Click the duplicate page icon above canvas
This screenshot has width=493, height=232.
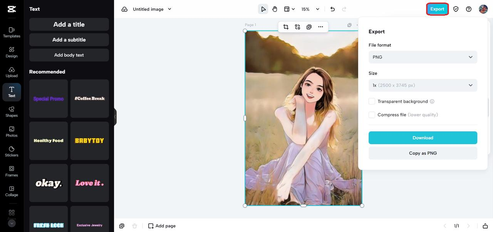[349, 25]
